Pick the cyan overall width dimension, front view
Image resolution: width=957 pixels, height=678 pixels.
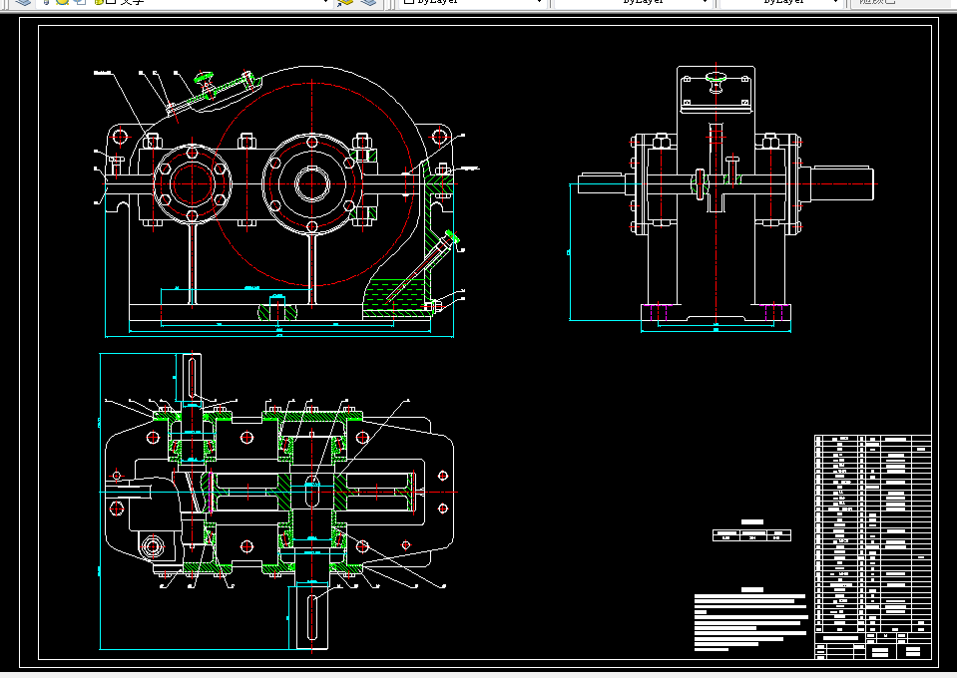(279, 336)
